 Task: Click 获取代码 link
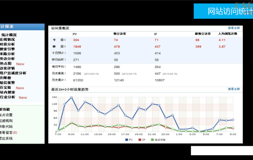point(6,127)
